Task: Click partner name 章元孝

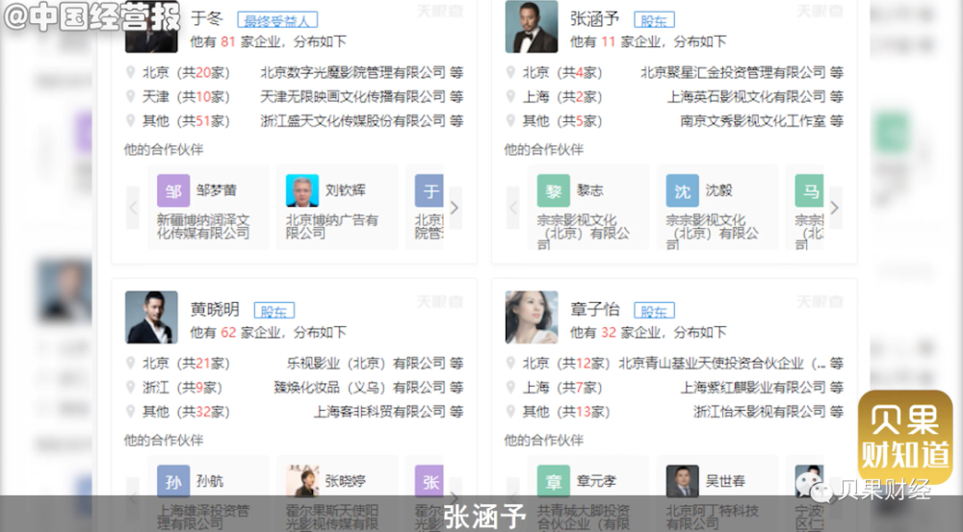Action: coord(596,481)
